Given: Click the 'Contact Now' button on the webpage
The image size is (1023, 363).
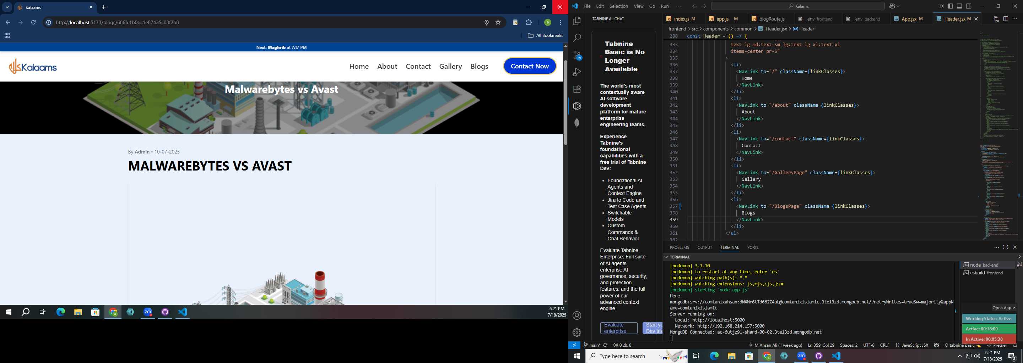Looking at the screenshot, I should pos(530,66).
